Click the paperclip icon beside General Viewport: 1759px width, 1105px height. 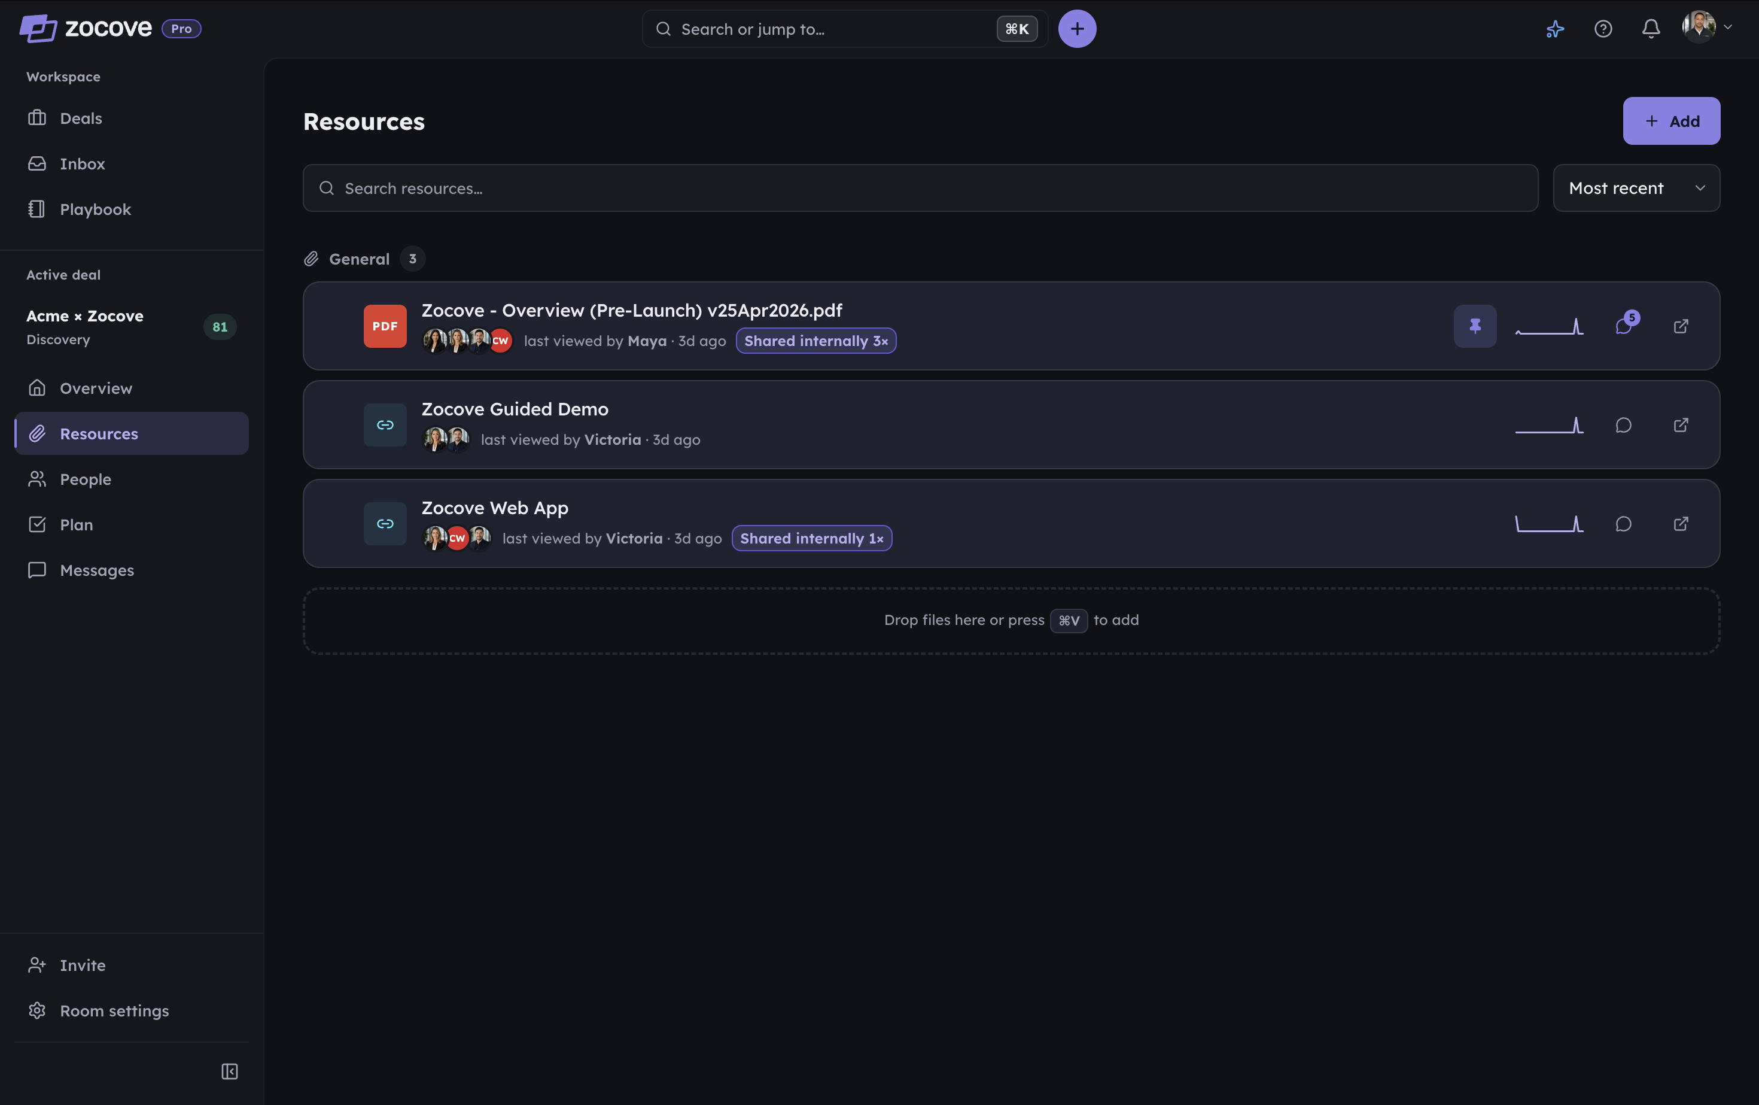(311, 259)
